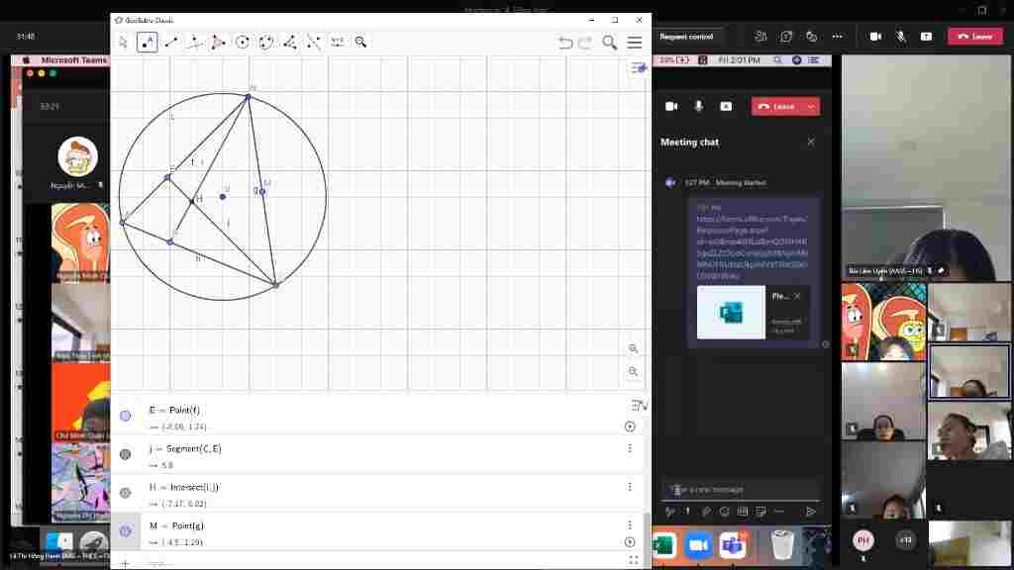
Task: Select the Point tool in GeoGebra toolbar
Action: point(147,42)
